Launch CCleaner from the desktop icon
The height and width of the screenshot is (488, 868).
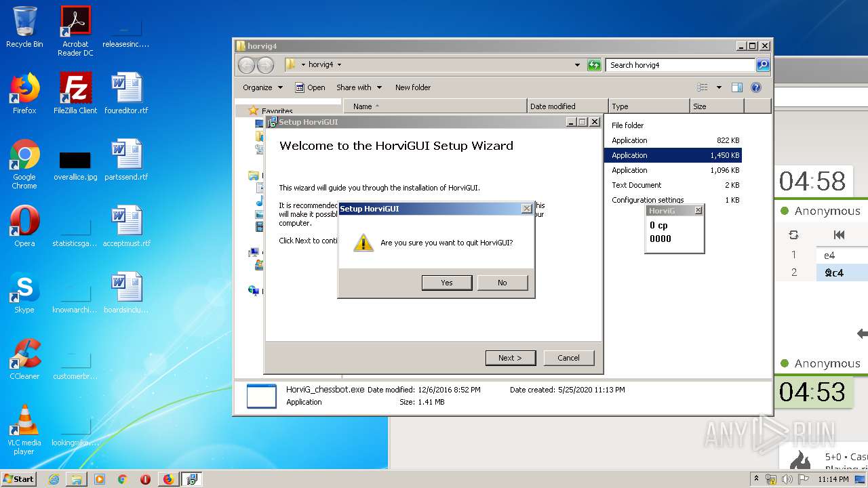[24, 359]
